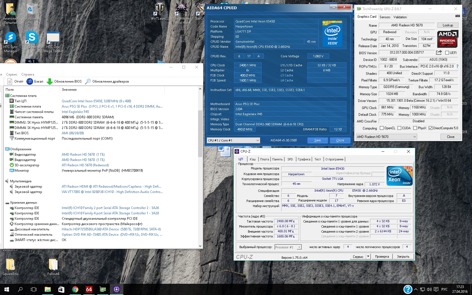
Task: Click Close in AIDA64 CPUID window
Action: (340, 140)
